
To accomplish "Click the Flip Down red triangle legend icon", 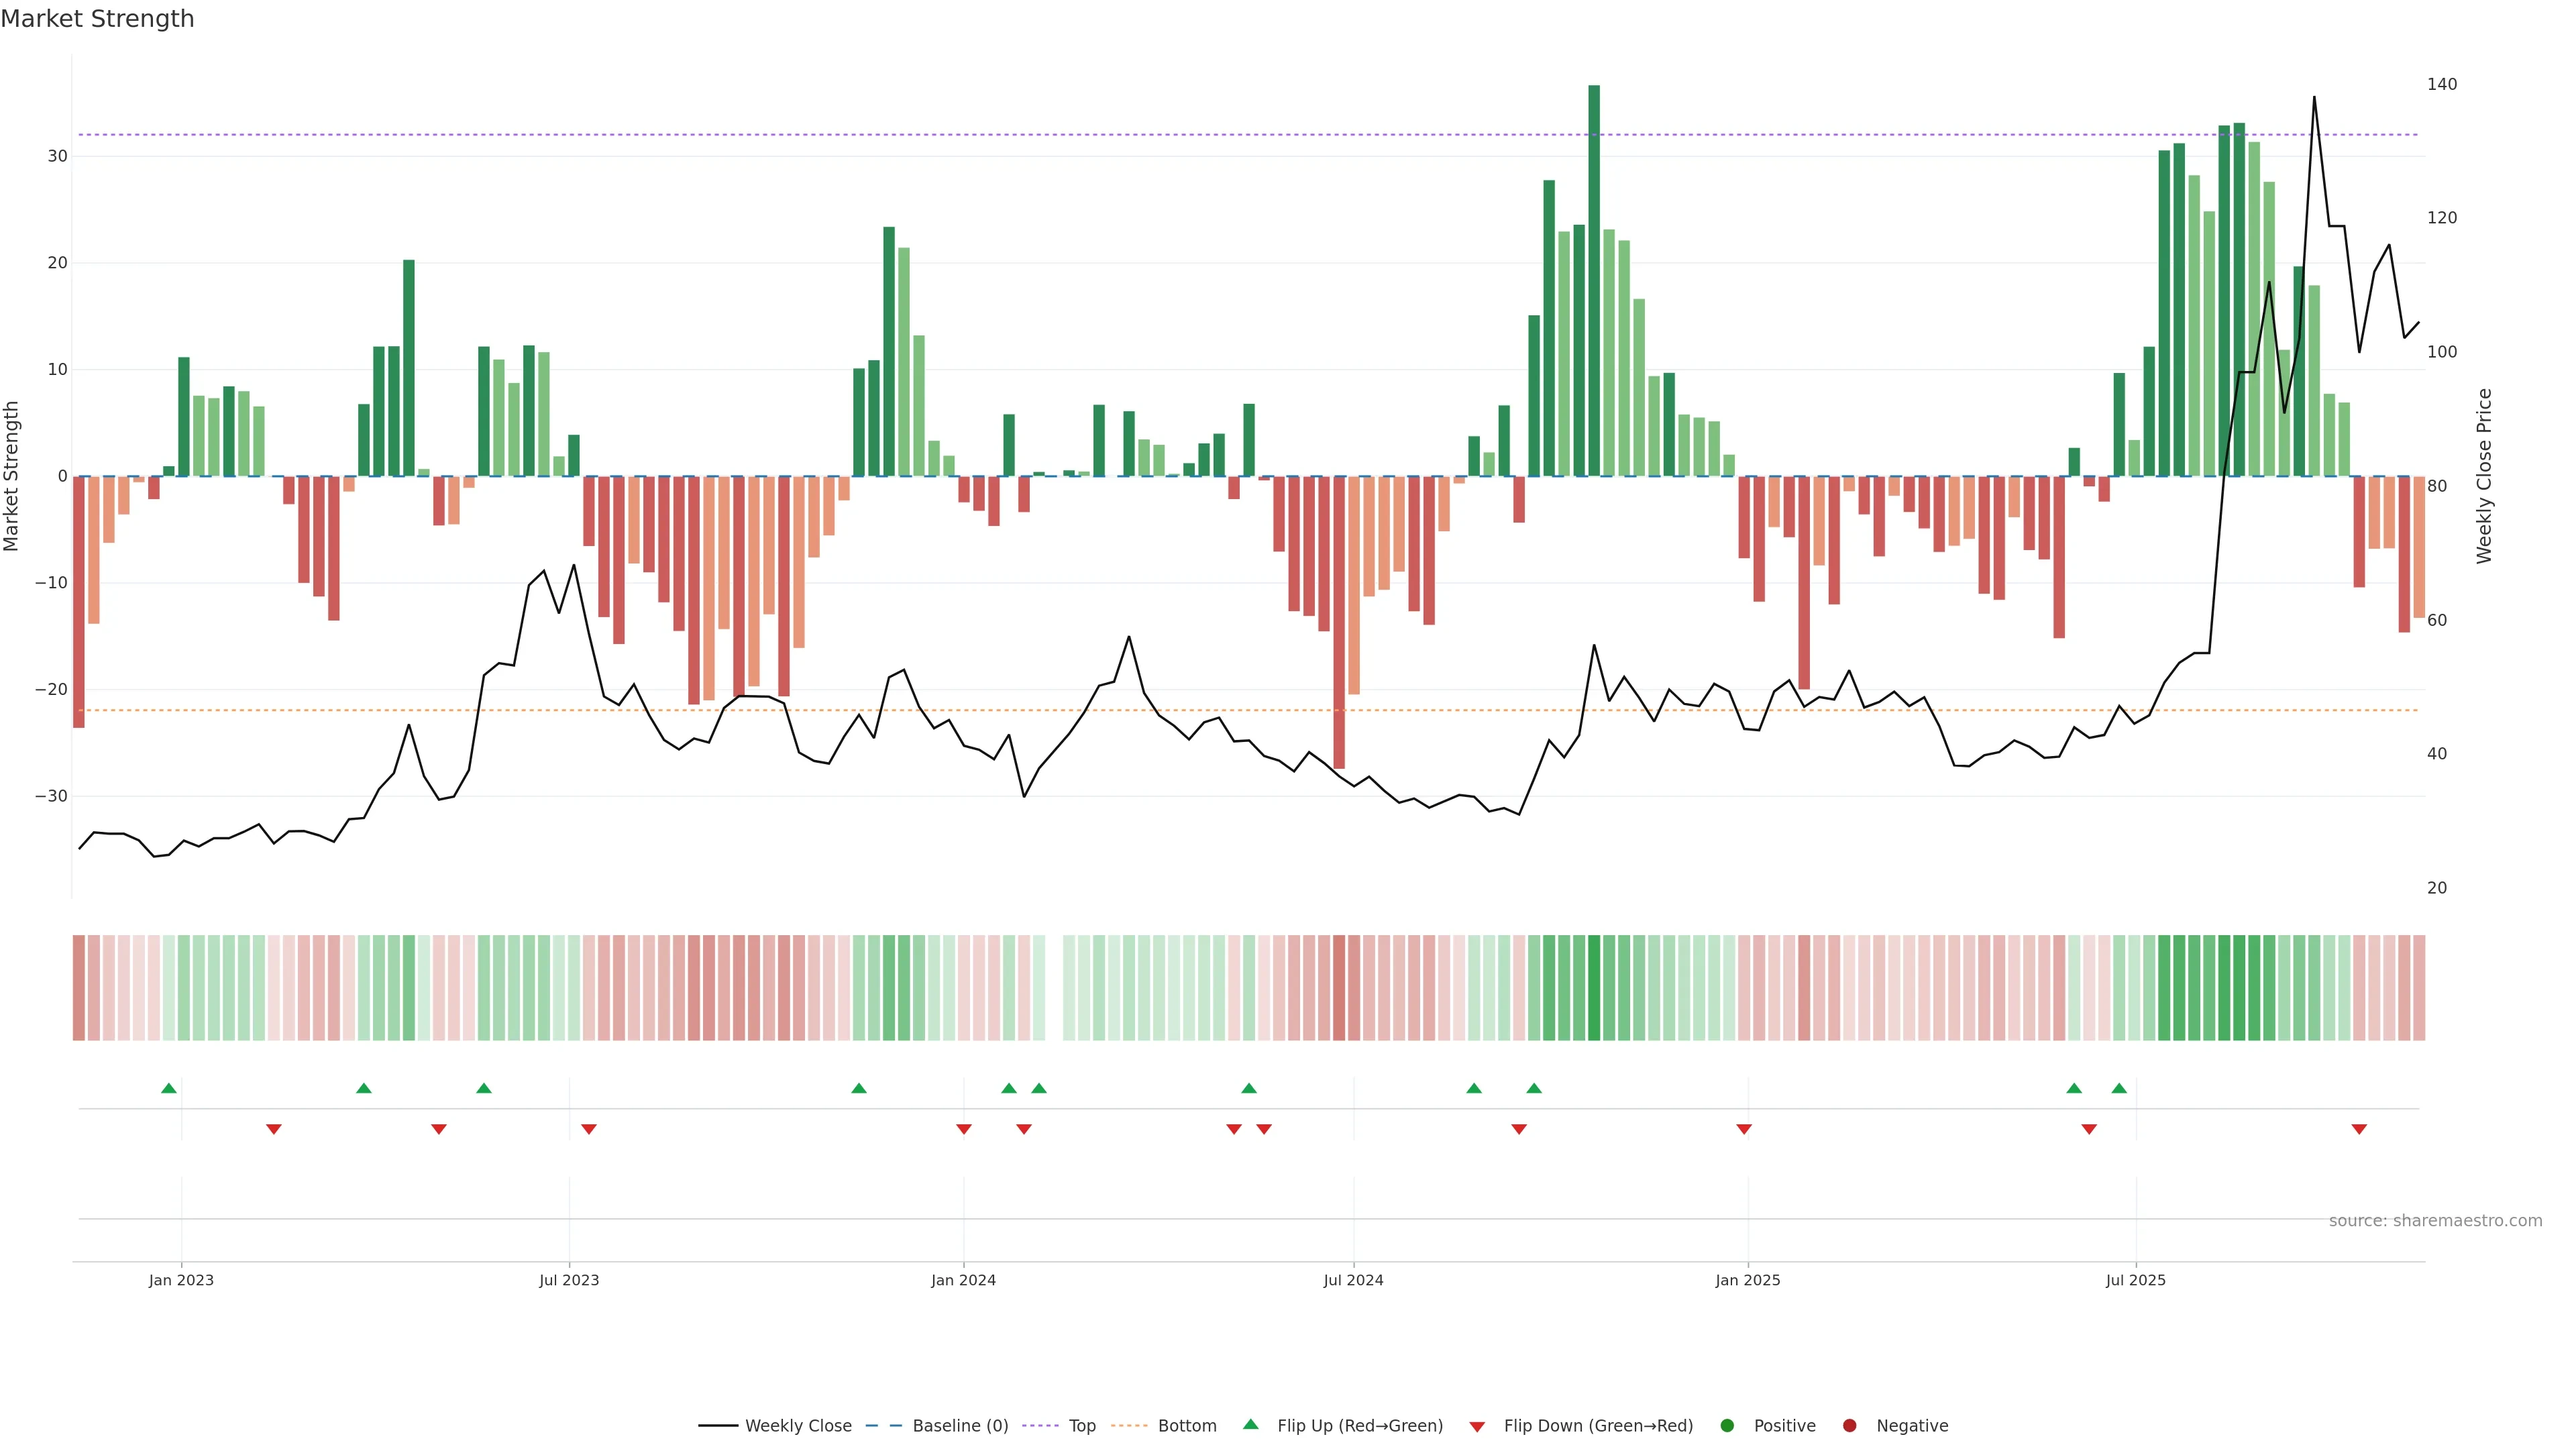I will [1477, 1427].
